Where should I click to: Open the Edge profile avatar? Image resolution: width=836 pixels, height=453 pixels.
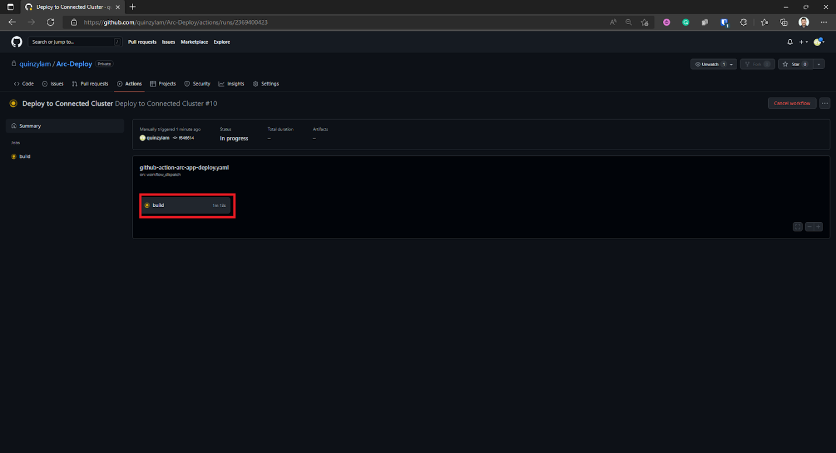tap(804, 22)
